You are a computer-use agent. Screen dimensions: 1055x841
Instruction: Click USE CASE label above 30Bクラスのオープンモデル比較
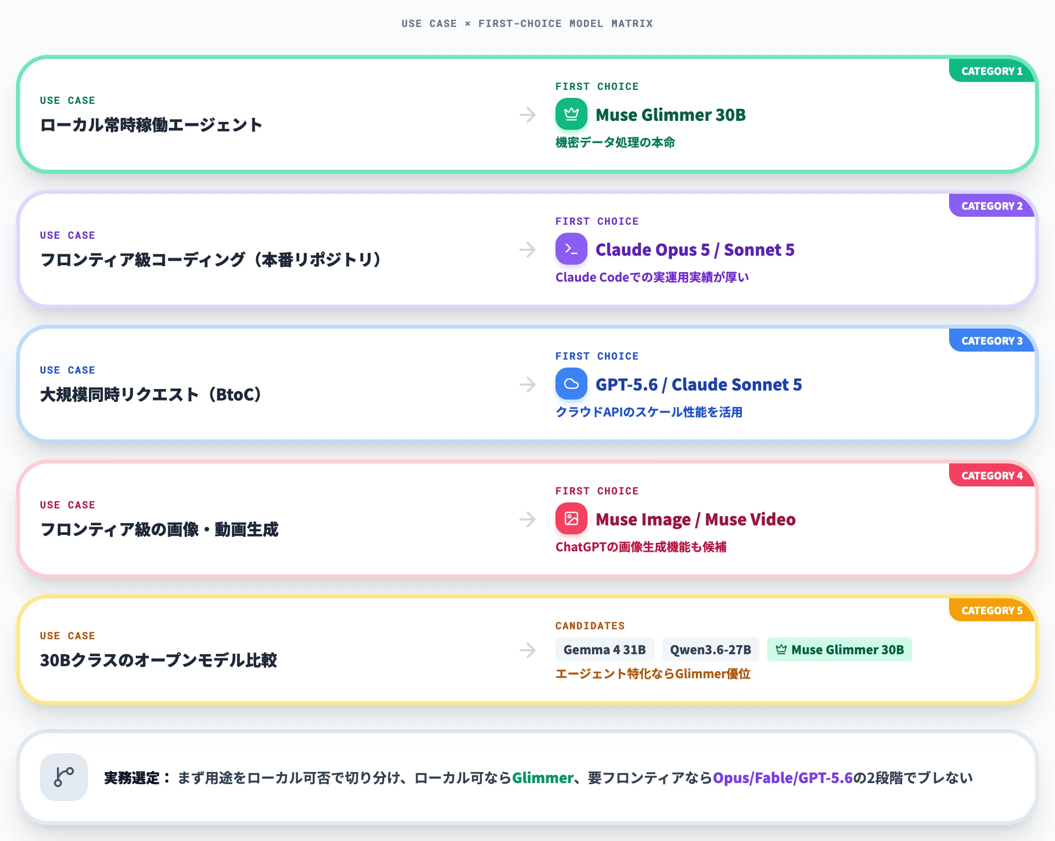[67, 636]
